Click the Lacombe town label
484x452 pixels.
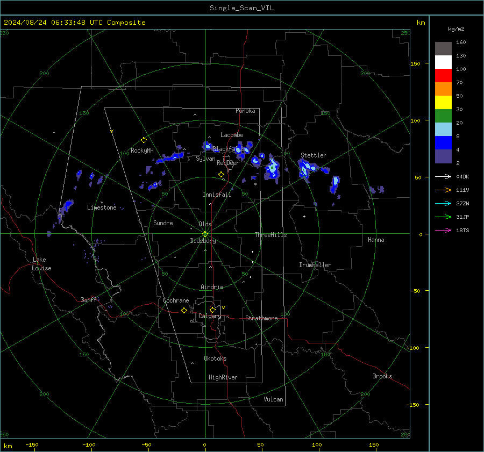(232, 135)
